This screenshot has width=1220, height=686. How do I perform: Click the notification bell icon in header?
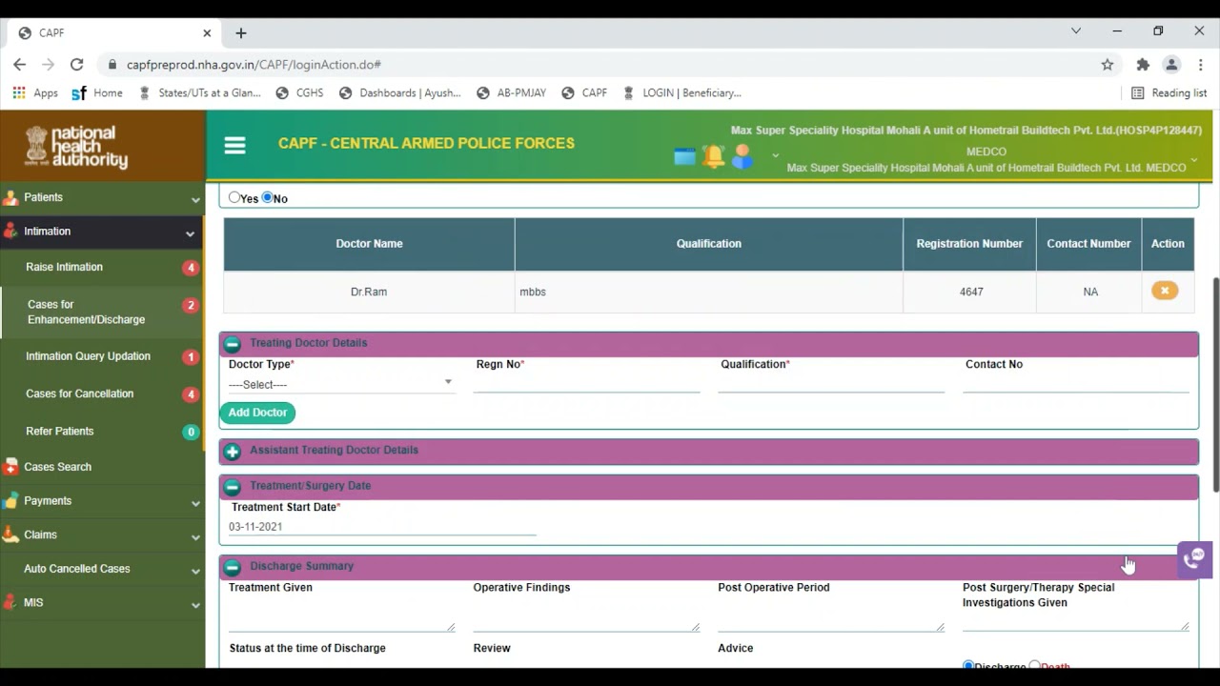713,156
